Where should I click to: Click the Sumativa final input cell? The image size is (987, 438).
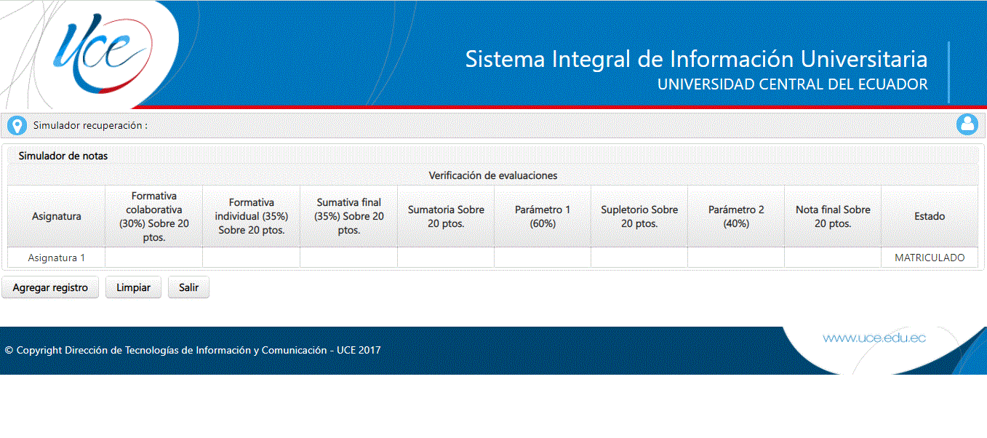coord(348,257)
